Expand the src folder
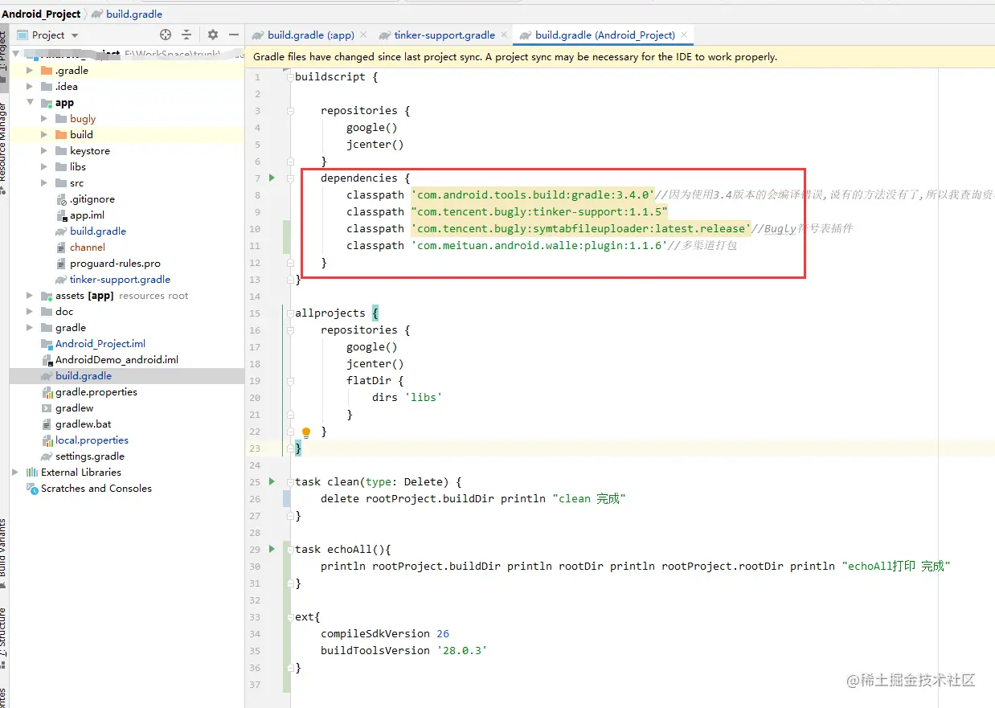 click(x=45, y=183)
